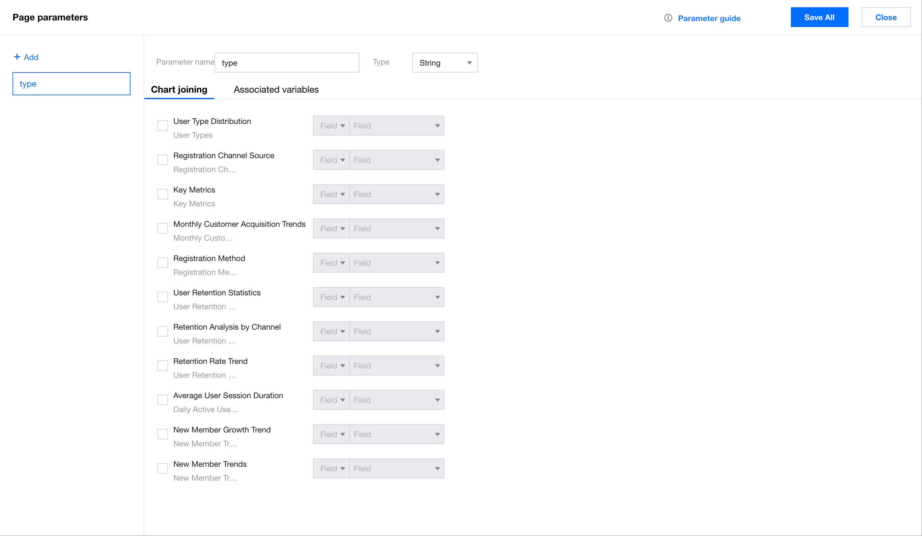Click the Parameter guide info icon
Screen dimensions: 922x536
coord(668,18)
